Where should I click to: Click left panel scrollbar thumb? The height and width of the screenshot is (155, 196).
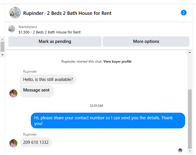2,47
